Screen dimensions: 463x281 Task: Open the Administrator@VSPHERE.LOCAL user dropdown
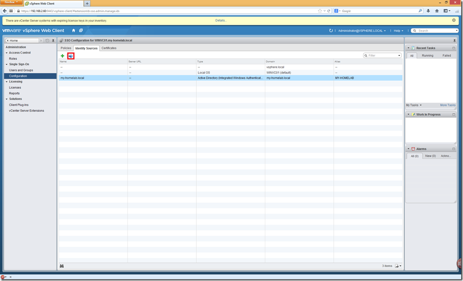pos(362,31)
